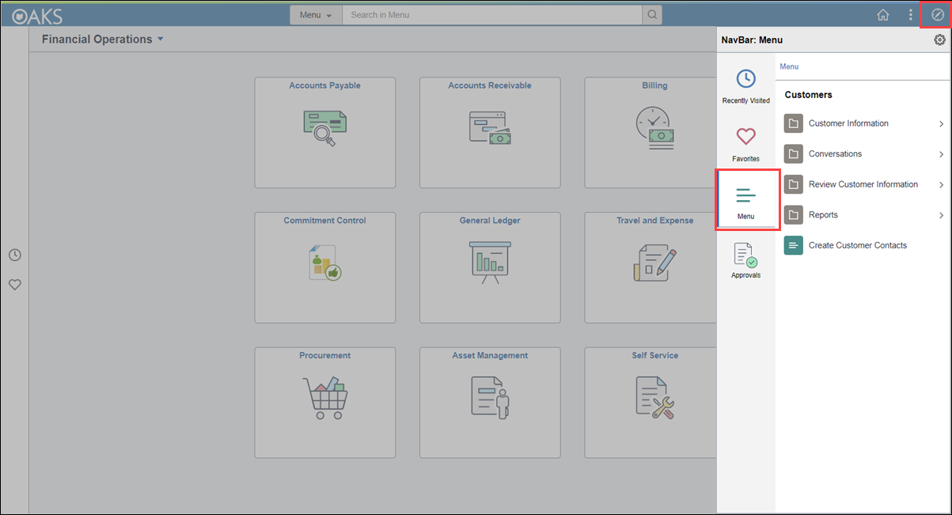Viewport: 952px width, 515px height.
Task: Click the Customer Information folder icon
Action: 794,123
